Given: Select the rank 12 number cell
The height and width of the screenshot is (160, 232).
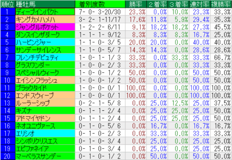Looking at the screenshot, I should tap(7, 95).
